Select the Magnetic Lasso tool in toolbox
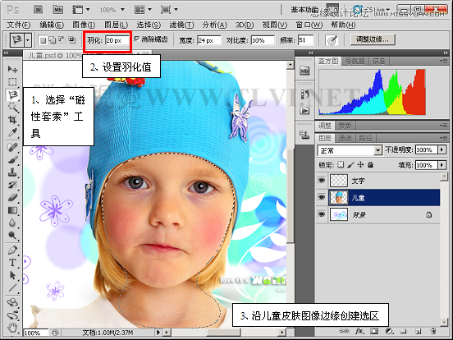 (12, 94)
